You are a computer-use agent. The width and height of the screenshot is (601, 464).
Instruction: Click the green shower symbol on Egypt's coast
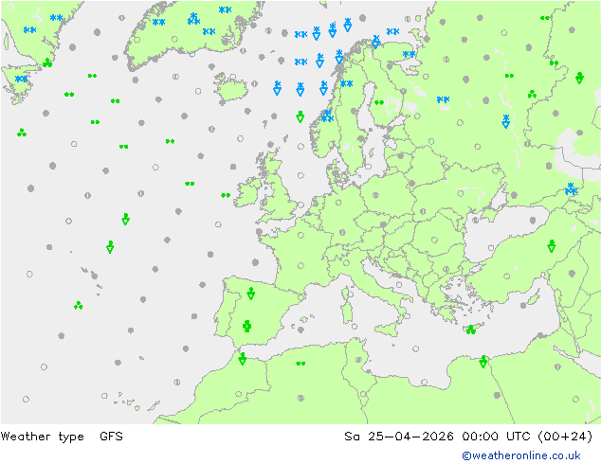(483, 362)
